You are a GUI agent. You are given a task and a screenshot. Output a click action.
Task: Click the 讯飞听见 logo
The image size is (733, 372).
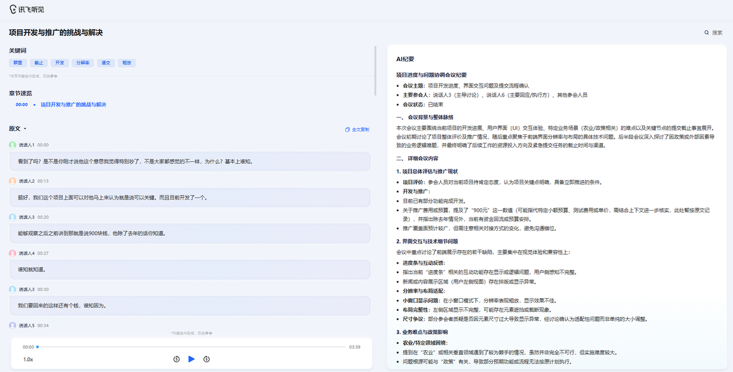pos(26,10)
